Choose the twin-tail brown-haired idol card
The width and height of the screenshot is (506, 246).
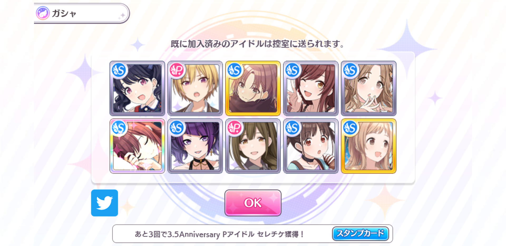tap(311, 146)
